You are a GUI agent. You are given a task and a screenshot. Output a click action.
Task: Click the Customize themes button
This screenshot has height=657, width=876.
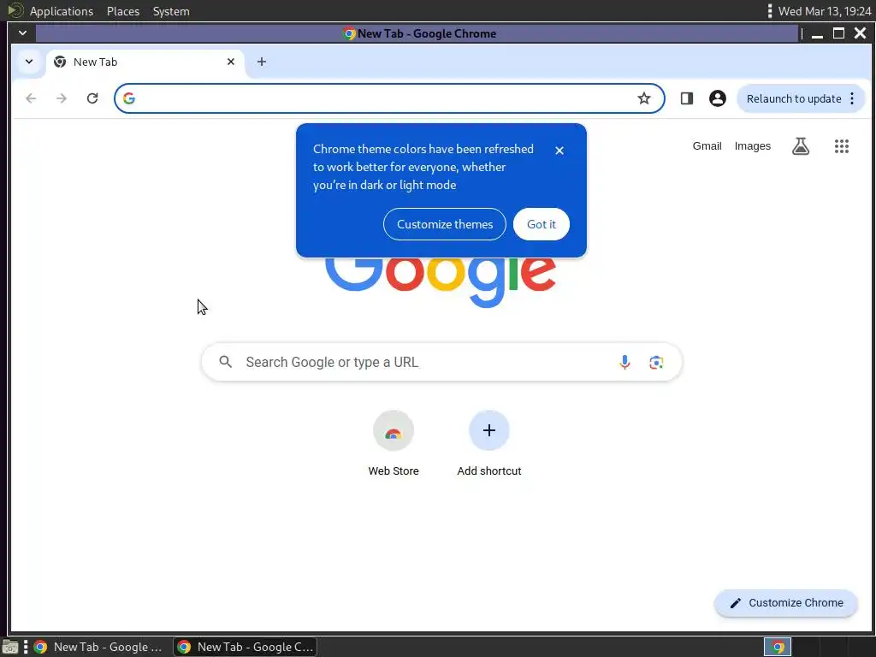pyautogui.click(x=445, y=224)
